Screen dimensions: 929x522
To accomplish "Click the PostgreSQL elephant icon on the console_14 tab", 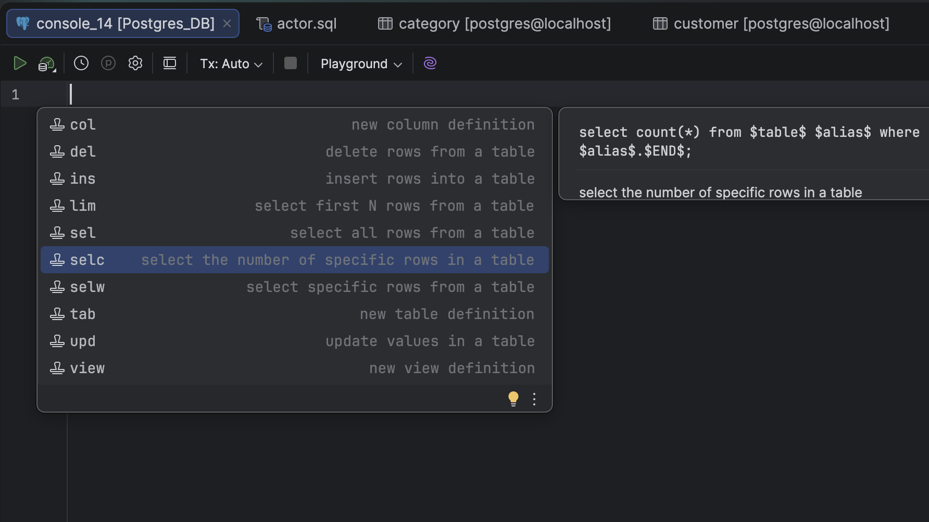I will coord(23,23).
